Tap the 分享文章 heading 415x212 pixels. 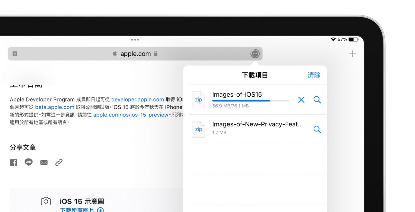tap(23, 147)
